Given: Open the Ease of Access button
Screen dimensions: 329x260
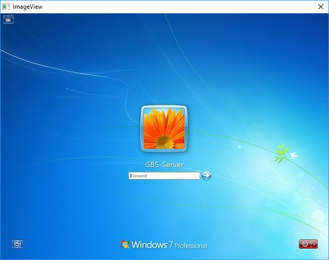Looking at the screenshot, I should 17,244.
